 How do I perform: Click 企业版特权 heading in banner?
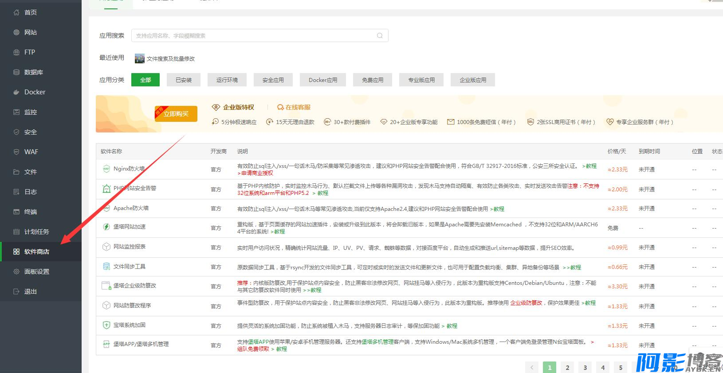tap(239, 107)
